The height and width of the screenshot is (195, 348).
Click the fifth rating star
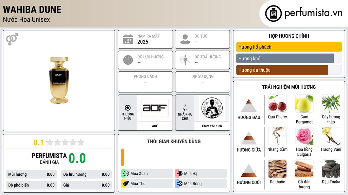coord(81,142)
